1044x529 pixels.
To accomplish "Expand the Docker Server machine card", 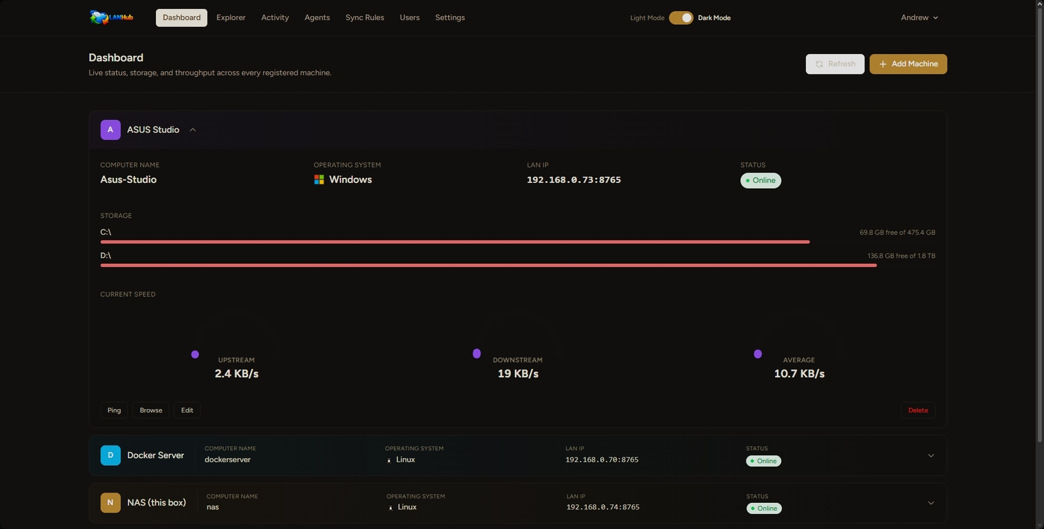I will 931,455.
